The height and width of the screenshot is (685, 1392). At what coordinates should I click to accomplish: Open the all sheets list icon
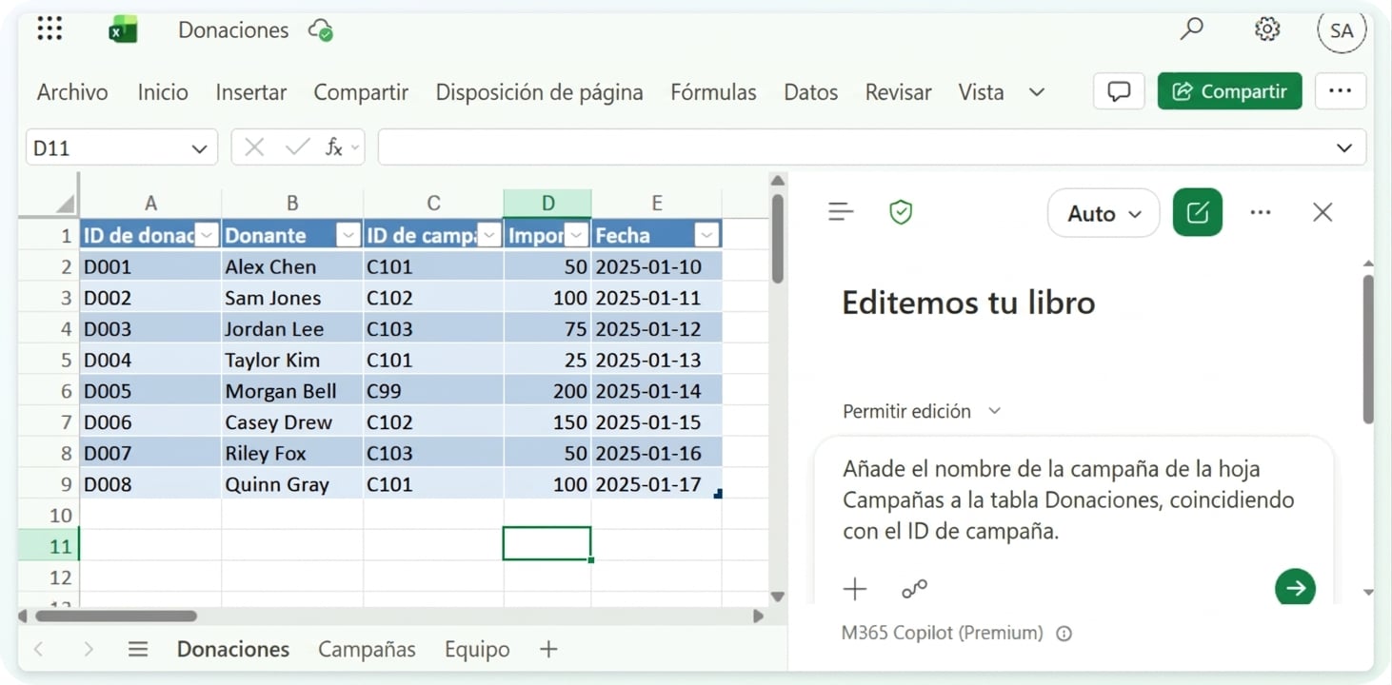click(138, 650)
